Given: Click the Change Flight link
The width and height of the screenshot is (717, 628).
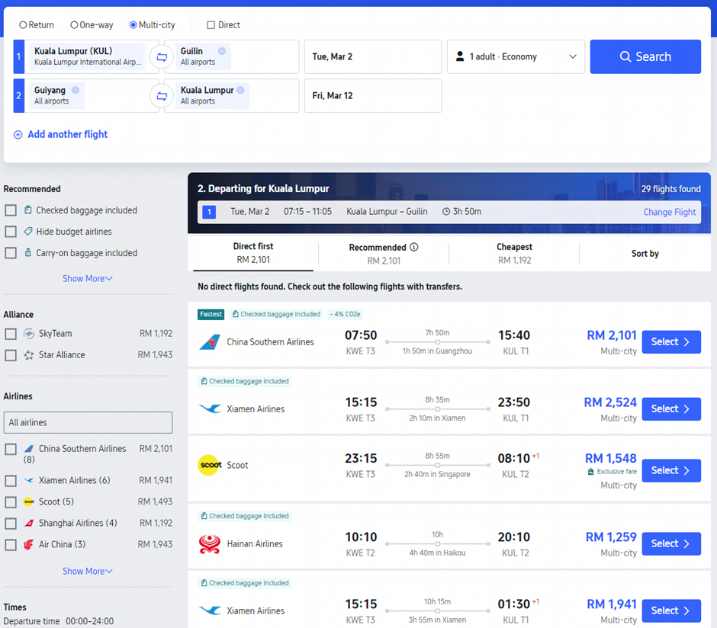Looking at the screenshot, I should 670,212.
